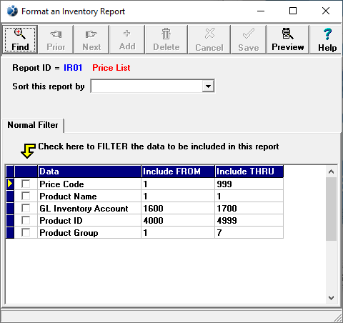Click the Add plus icon
The image size is (343, 323).
pyautogui.click(x=127, y=34)
